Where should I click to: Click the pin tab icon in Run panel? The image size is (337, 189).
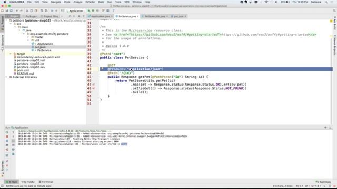[x=7, y=161]
